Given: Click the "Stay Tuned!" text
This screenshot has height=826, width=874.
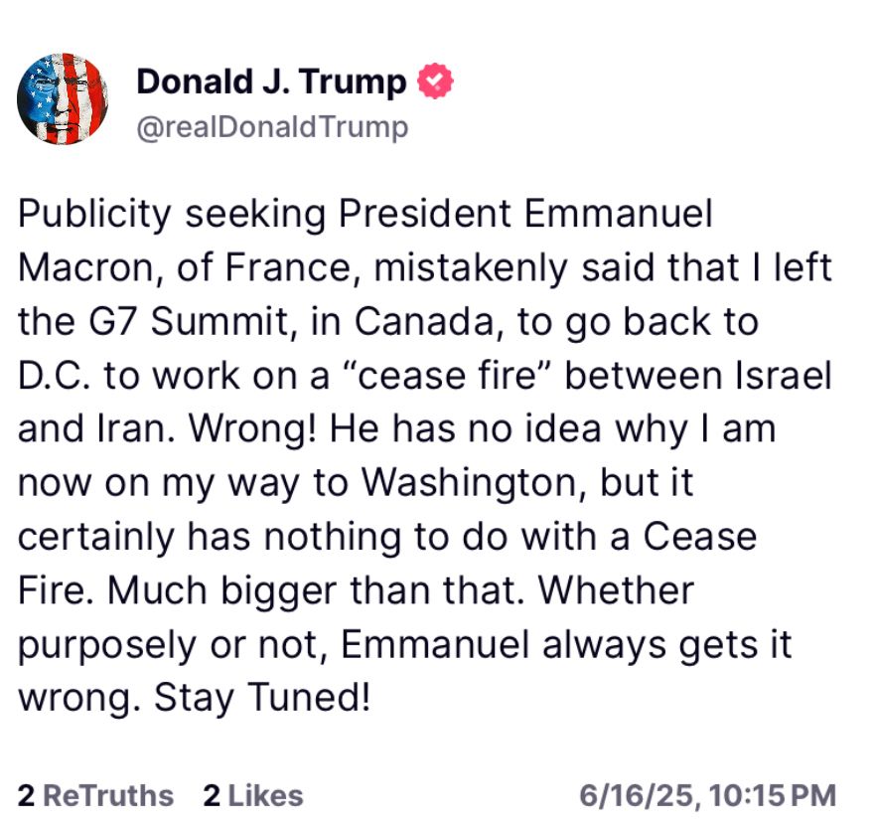Looking at the screenshot, I should 262,698.
